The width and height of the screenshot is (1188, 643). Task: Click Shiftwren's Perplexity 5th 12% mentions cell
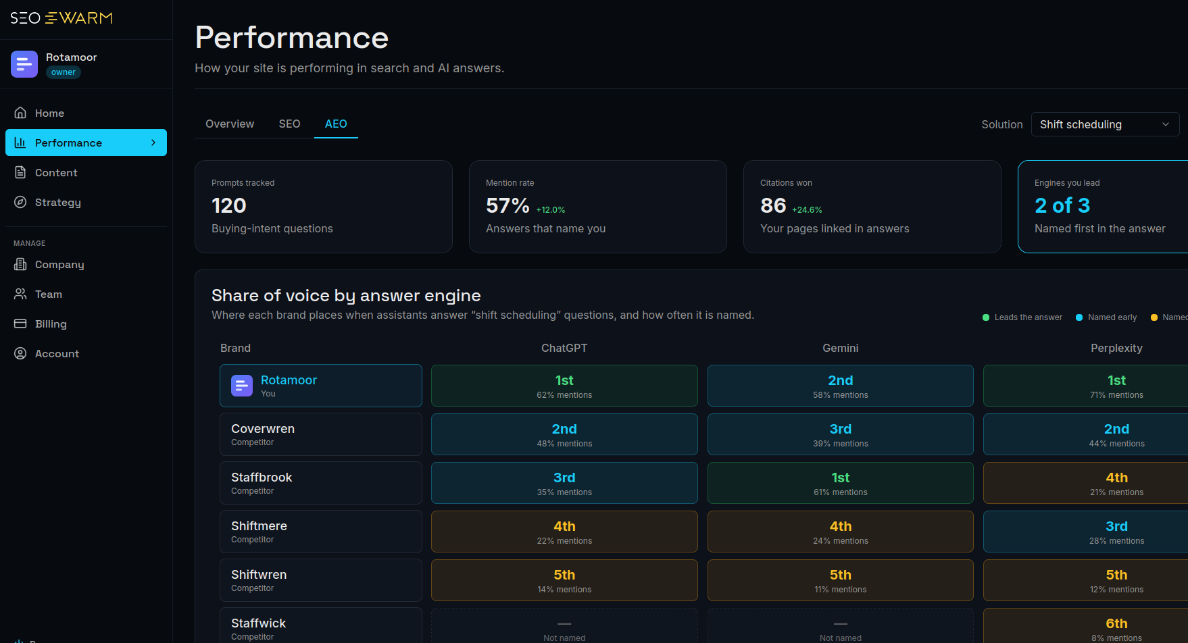(1085, 580)
